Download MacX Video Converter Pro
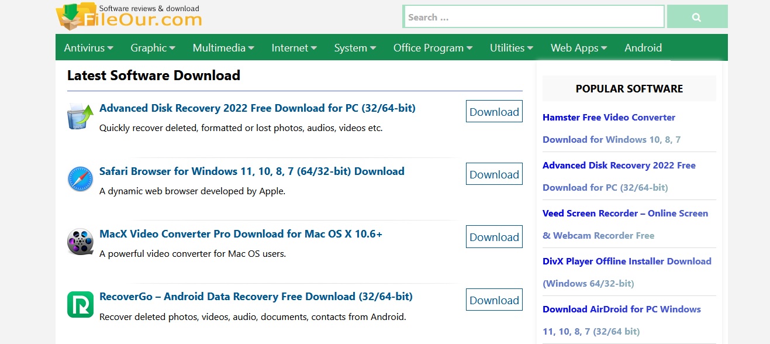Screen dimensions: 770x344 click(x=494, y=237)
